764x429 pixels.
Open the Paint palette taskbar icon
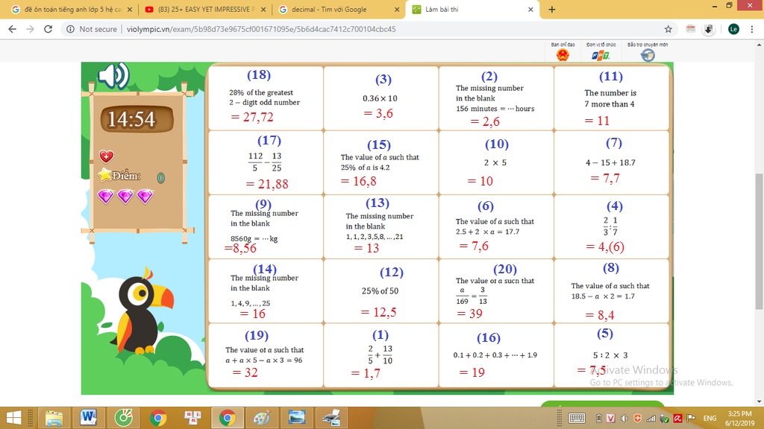click(261, 418)
